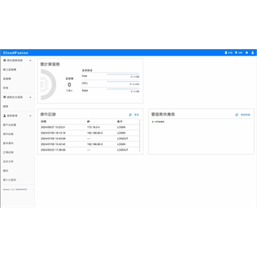257x257 pixels.
Task: Open 操作記錄 in sidebar
Action: point(9,134)
